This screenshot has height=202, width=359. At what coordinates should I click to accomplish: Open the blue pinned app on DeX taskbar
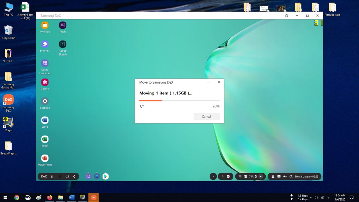tap(97, 176)
